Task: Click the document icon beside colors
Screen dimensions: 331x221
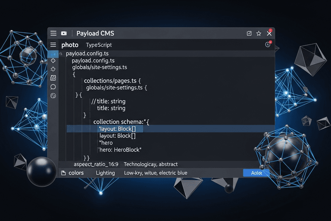Action: [x=63, y=173]
